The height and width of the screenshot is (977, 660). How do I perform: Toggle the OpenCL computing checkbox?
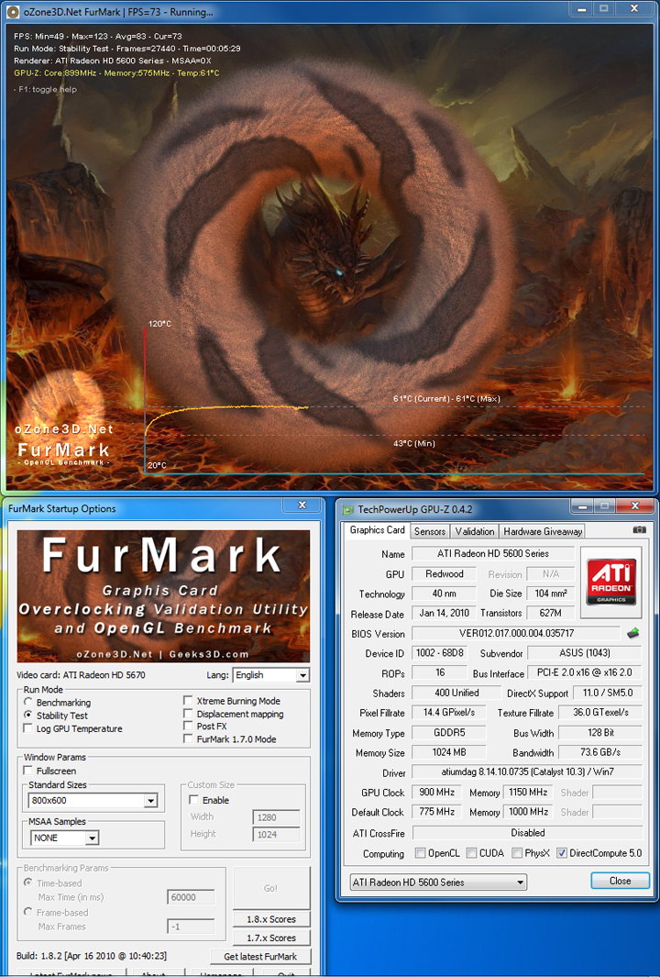coord(420,853)
